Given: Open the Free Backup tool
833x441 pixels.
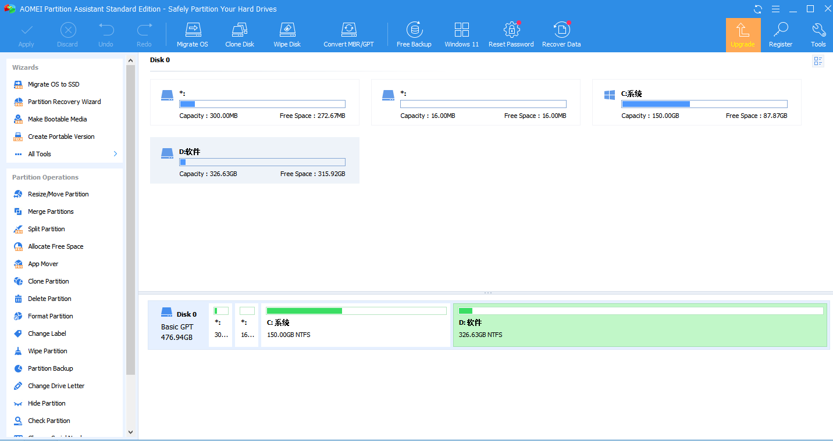Looking at the screenshot, I should pyautogui.click(x=414, y=35).
